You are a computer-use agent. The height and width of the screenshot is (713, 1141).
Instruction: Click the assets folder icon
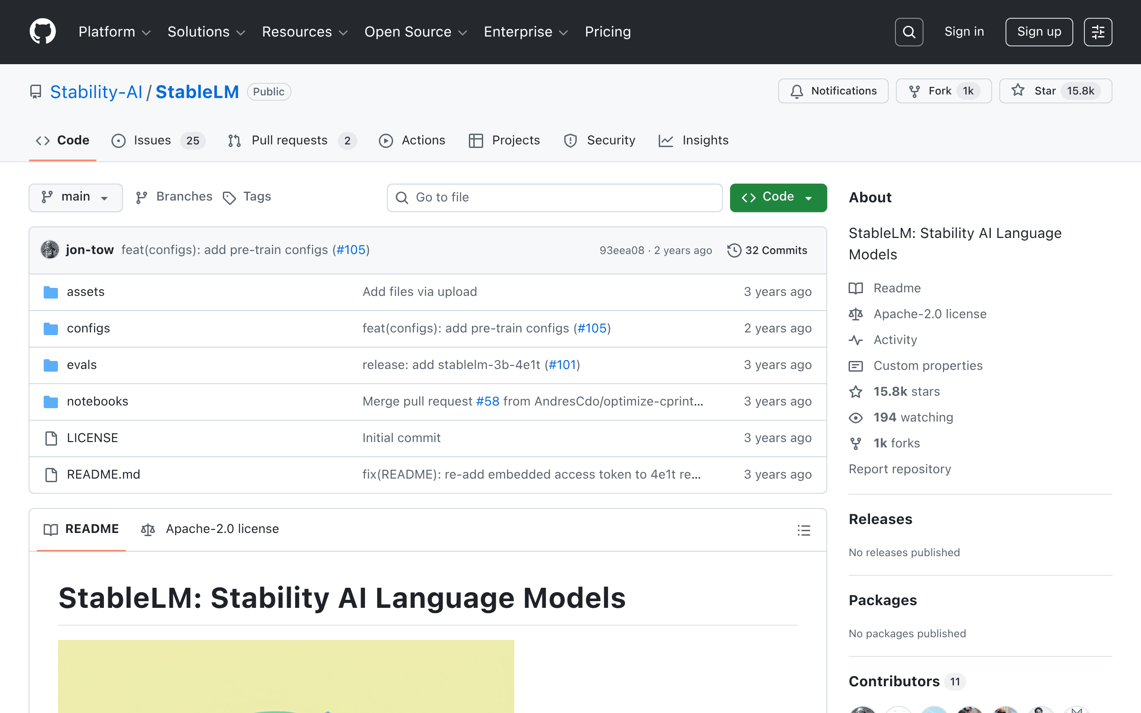click(x=50, y=292)
